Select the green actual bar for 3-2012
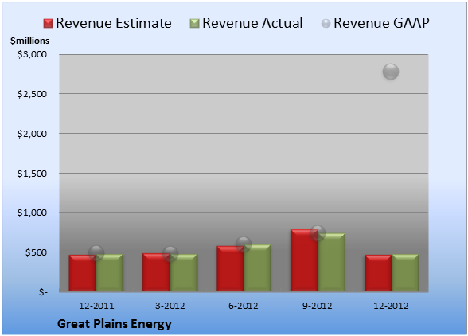This screenshot has width=468, height=336. (184, 272)
